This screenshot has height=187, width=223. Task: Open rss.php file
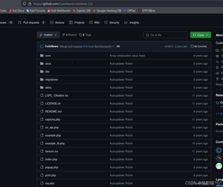50,183
